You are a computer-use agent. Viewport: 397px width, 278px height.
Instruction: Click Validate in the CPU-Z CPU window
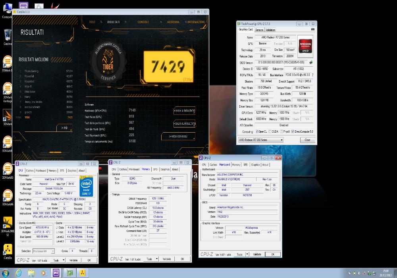(x=73, y=260)
